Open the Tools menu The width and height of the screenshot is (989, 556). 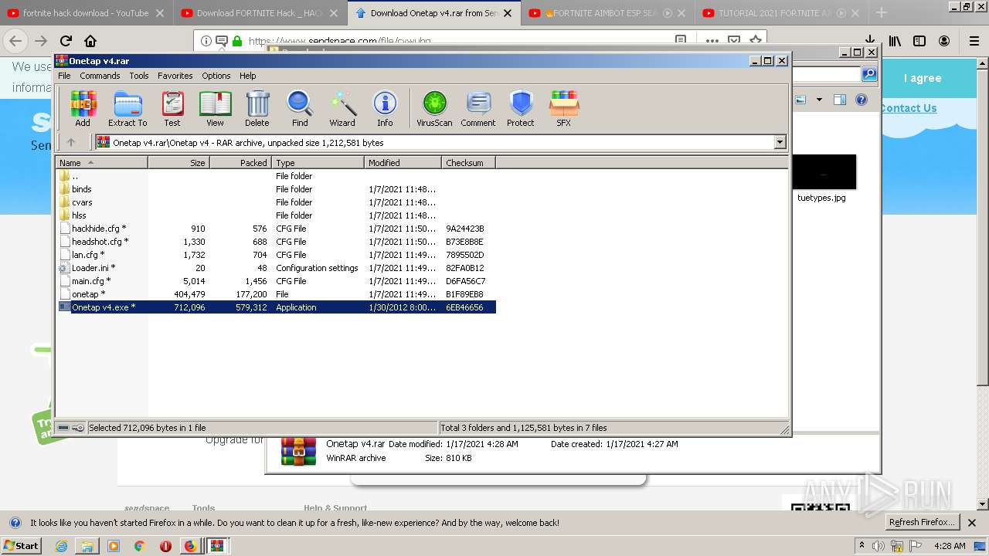[139, 76]
